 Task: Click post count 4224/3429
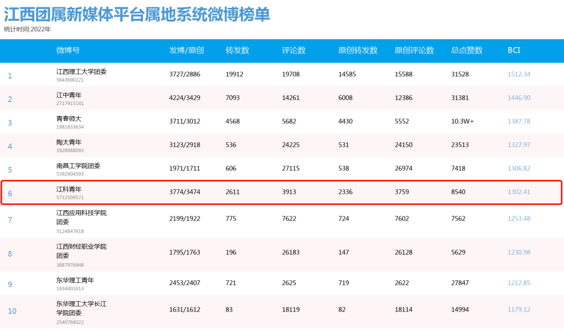tap(184, 98)
